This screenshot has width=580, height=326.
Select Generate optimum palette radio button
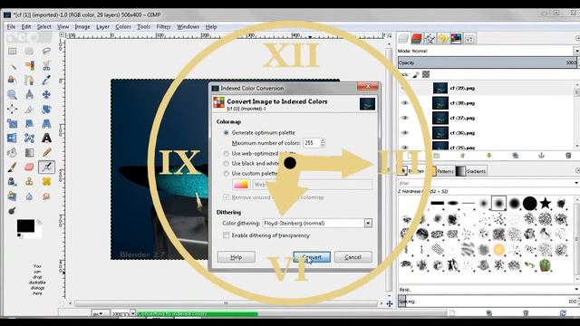coord(226,133)
